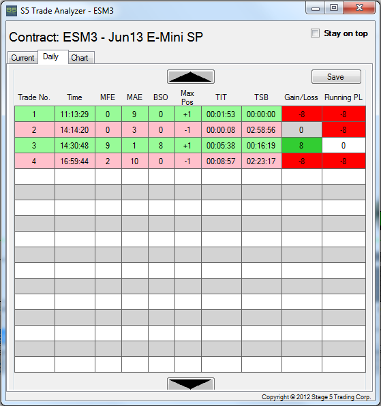The height and width of the screenshot is (406, 381).
Task: Click time cell 16:59:44
Action: tap(74, 161)
